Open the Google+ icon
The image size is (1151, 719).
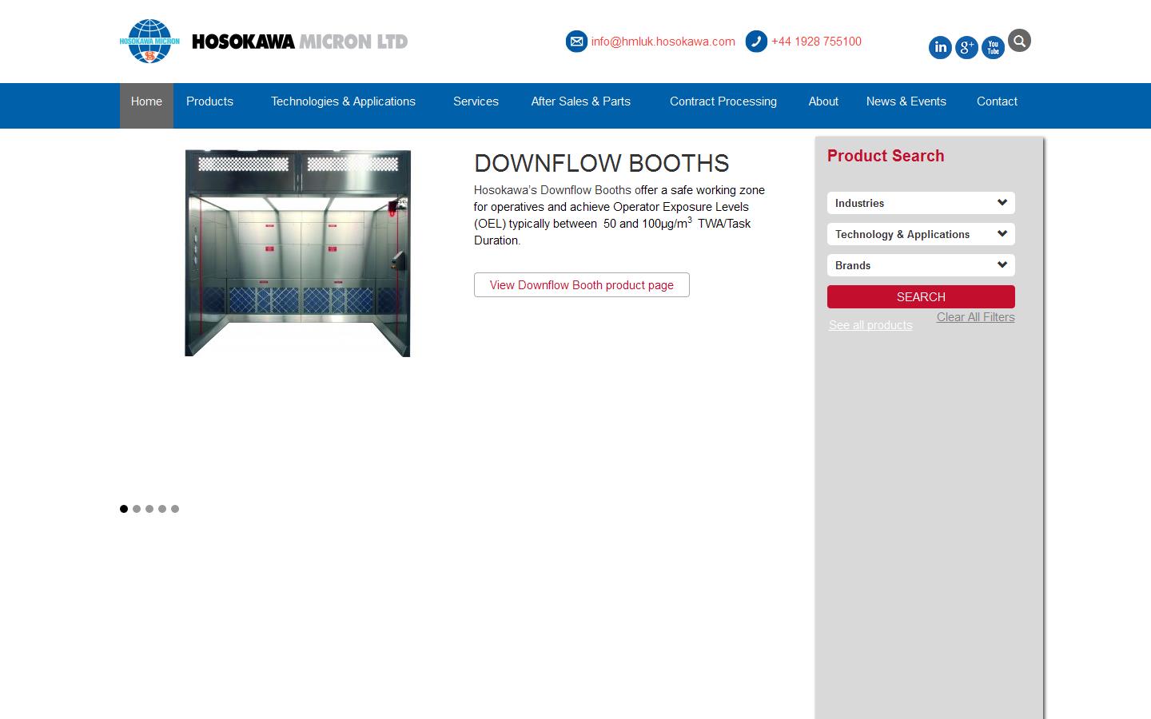966,47
